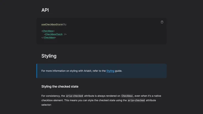
Task: Click the Styling section heading
Action: (x=49, y=56)
